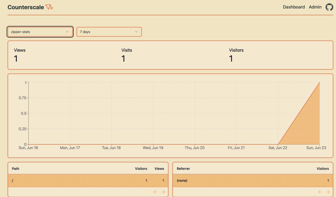Click the Mon, Jun 17 chart axis label

tap(70, 148)
